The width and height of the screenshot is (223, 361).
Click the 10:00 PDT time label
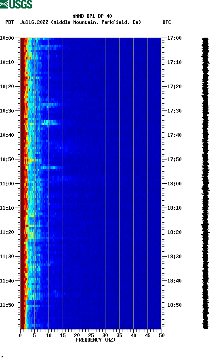[7, 38]
